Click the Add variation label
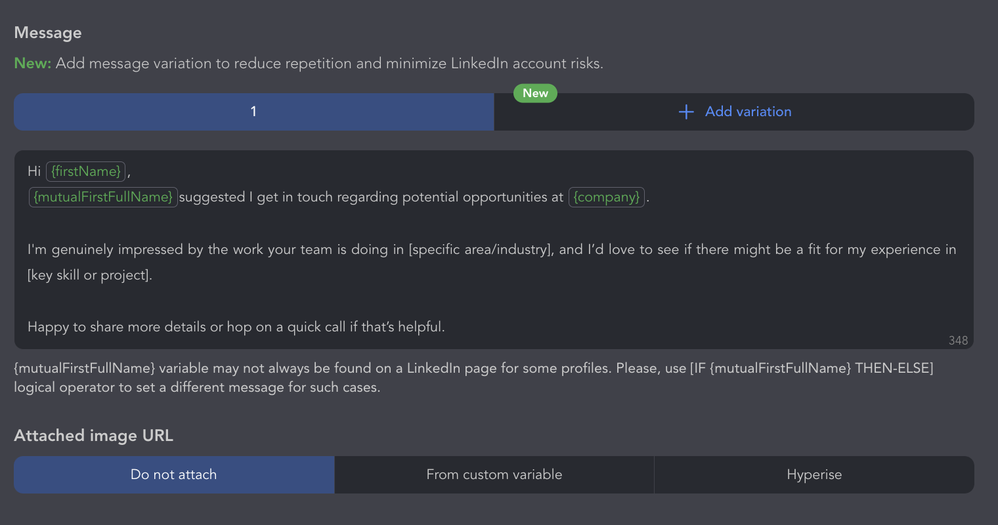Image resolution: width=998 pixels, height=525 pixels. tap(748, 112)
